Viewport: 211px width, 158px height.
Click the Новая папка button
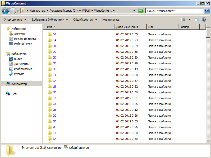pyautogui.click(x=111, y=20)
